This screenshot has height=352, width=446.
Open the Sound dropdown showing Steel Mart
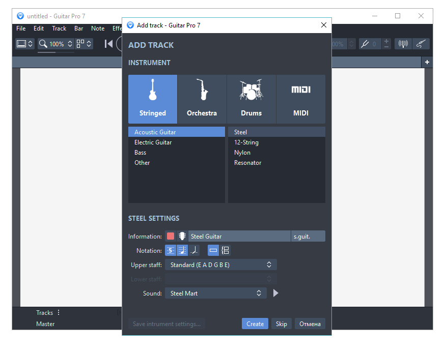215,293
